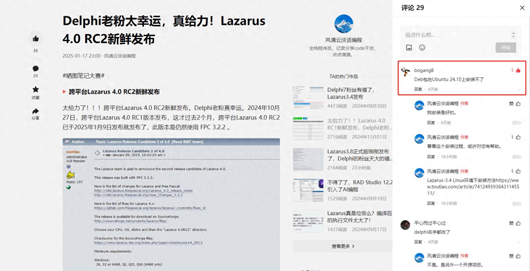The width and height of the screenshot is (530, 271).
Task: Submit the comment with the 评论 button
Action: click(x=506, y=48)
